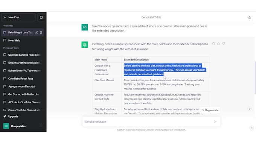The width and height of the screenshot is (256, 144).
Task: Share chat with the upload icon
Action: (x=250, y=17)
